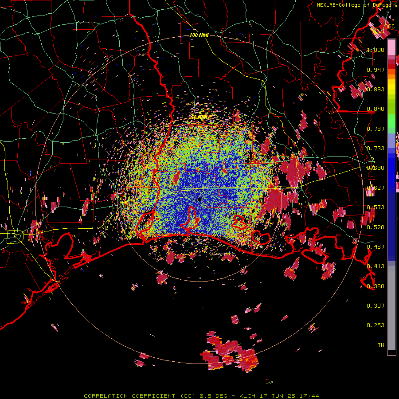Click the 0.360 color scale value
Image resolution: width=399 pixels, height=399 pixels.
pyautogui.click(x=376, y=286)
